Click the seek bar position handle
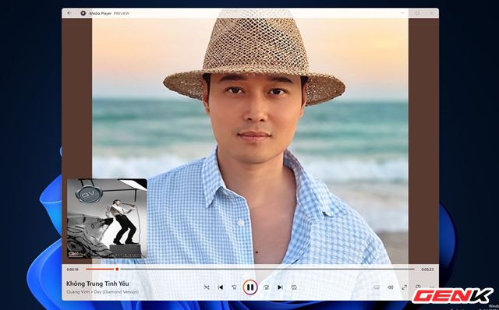The height and width of the screenshot is (310, 499). [117, 269]
